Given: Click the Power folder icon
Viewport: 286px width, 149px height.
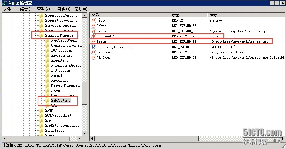Looking at the screenshot, I should [x=47, y=90].
